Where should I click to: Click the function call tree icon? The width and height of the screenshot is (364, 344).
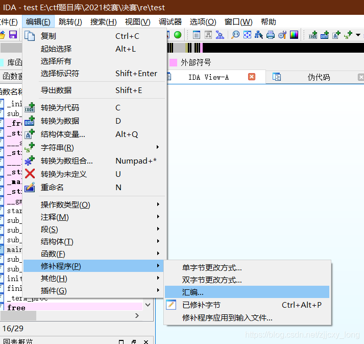point(220,35)
